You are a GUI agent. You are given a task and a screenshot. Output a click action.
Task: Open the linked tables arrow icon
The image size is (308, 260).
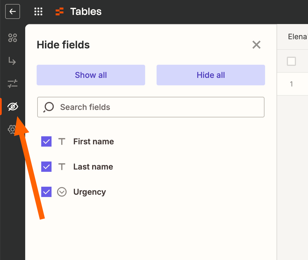tap(12, 61)
